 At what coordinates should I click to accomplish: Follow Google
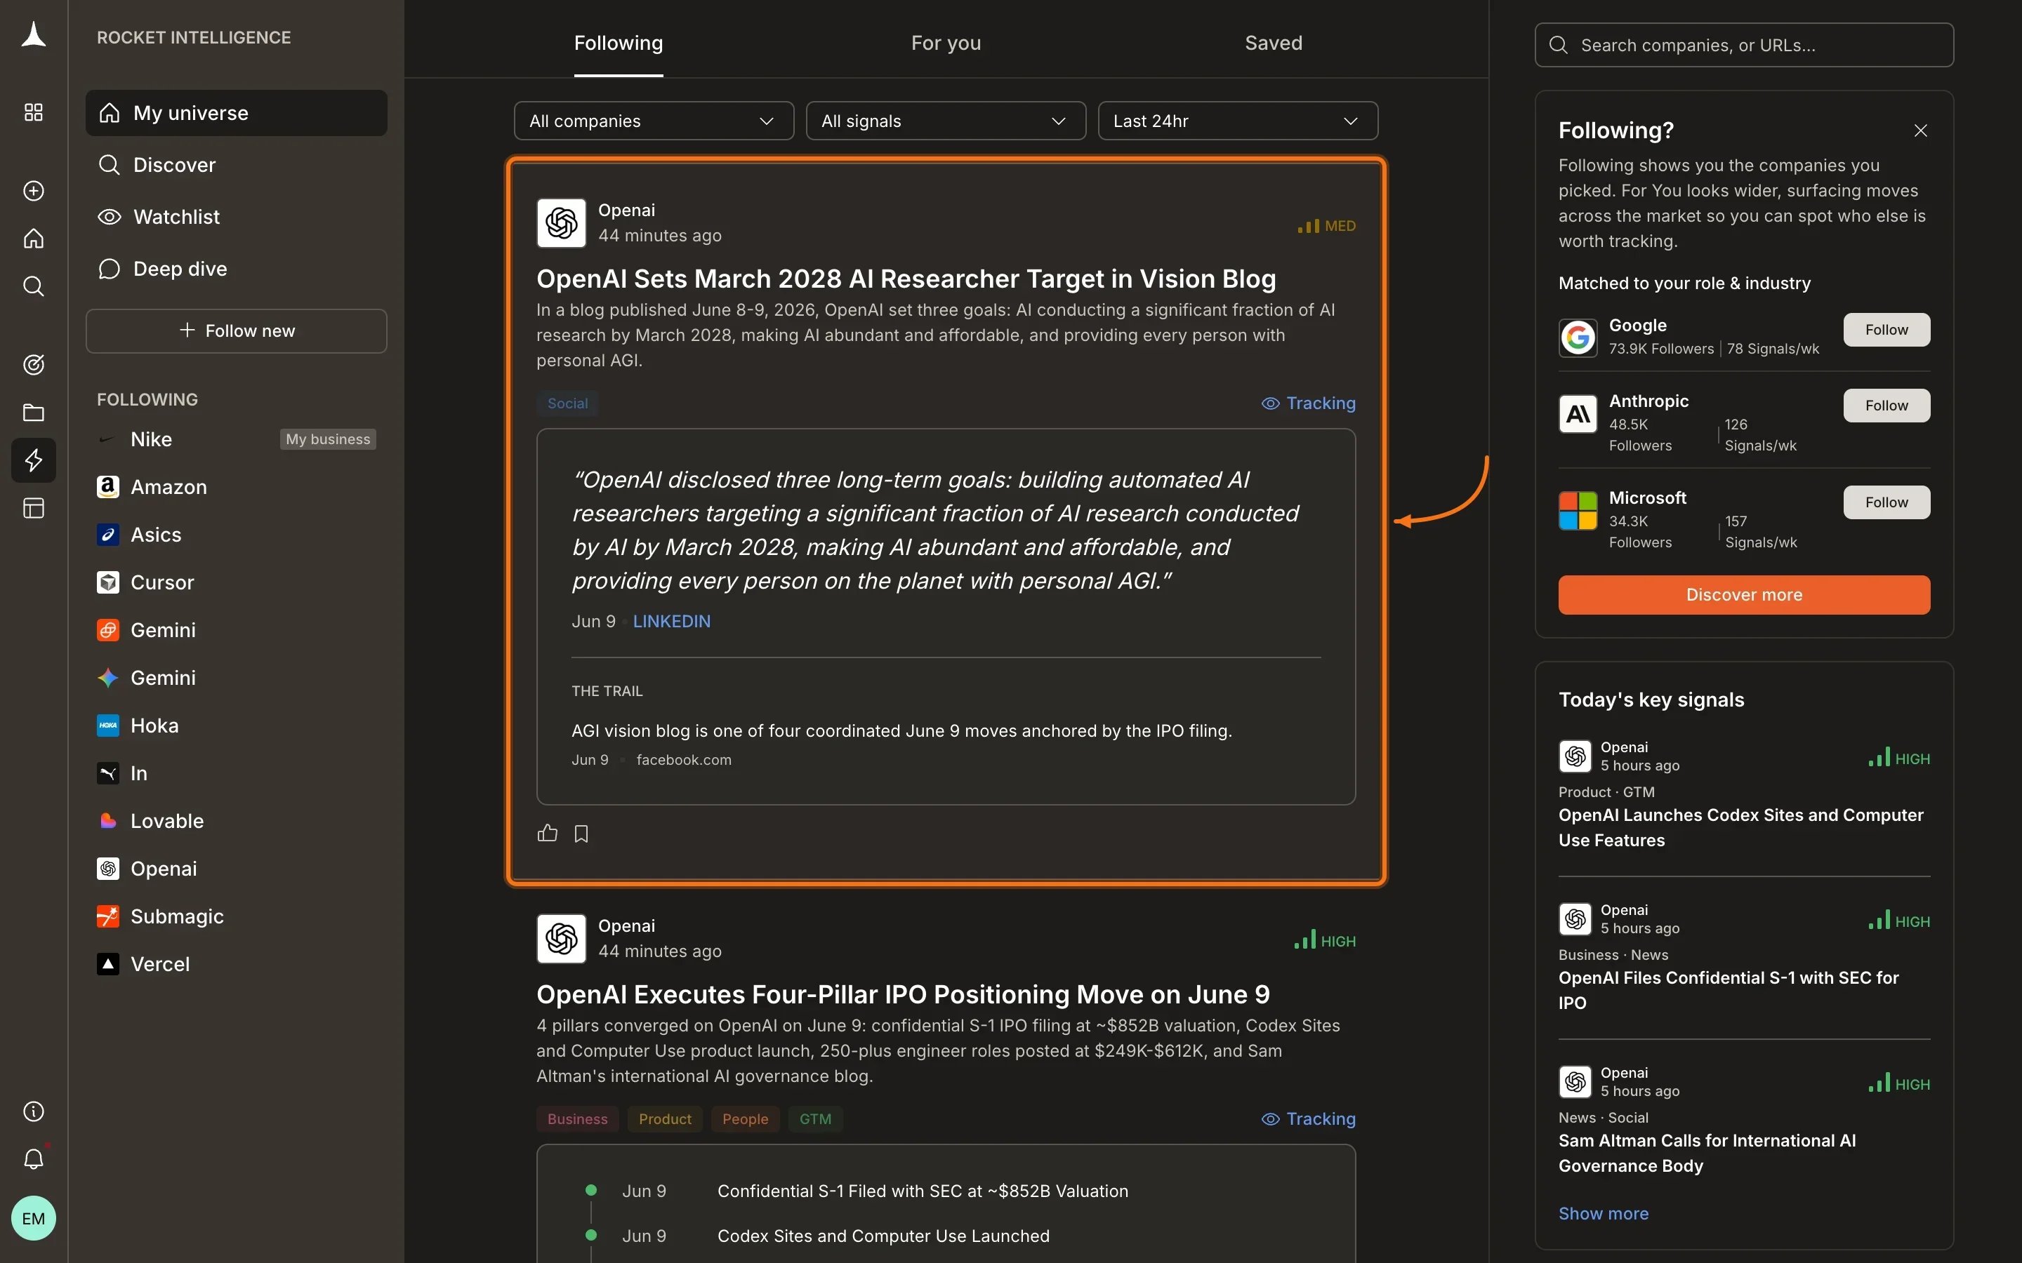1886,330
